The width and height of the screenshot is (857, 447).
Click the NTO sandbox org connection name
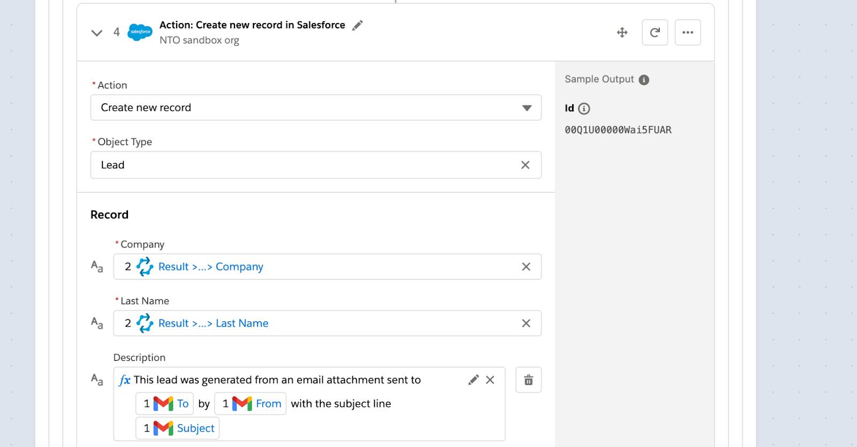[x=199, y=40]
